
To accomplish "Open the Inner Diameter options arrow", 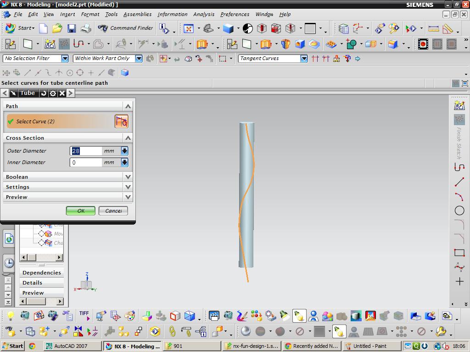I will point(125,162).
